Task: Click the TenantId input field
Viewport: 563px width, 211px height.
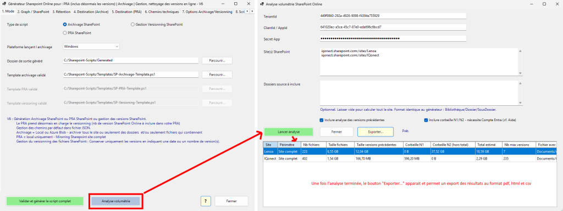Action: pos(393,16)
